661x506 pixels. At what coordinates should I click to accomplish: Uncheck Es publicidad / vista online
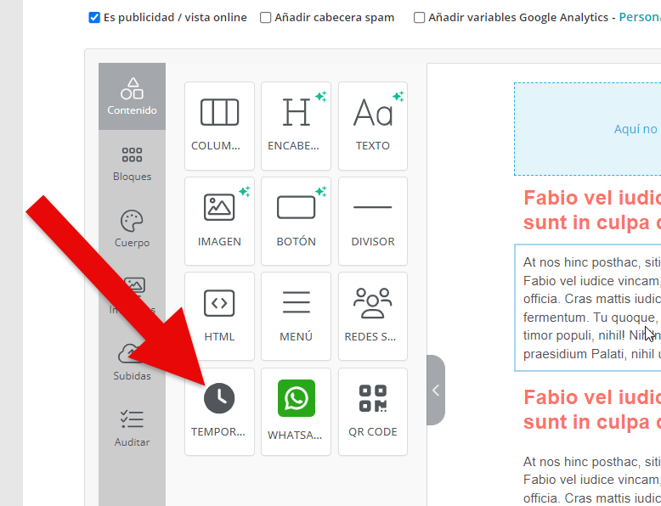[94, 18]
